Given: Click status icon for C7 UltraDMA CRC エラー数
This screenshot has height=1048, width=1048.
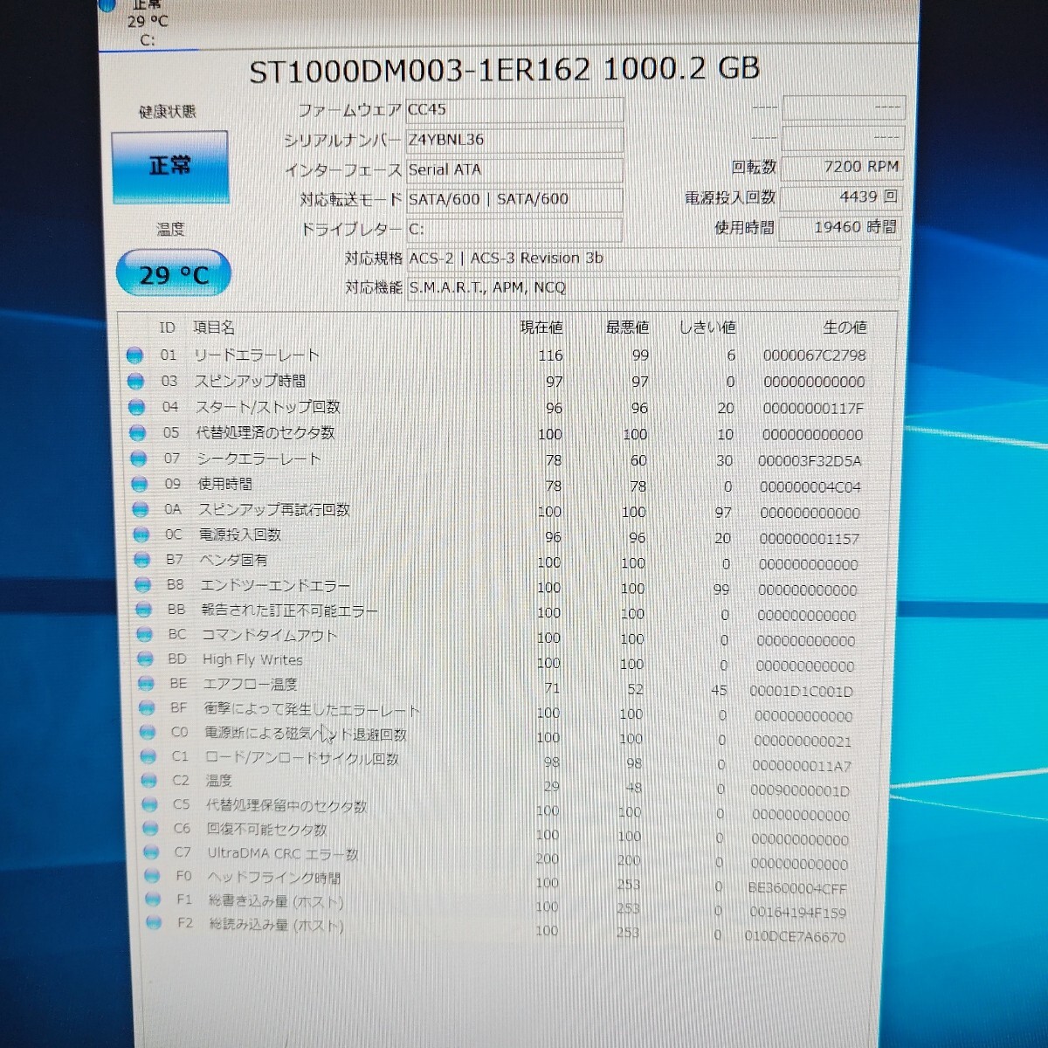Looking at the screenshot, I should click(x=152, y=851).
